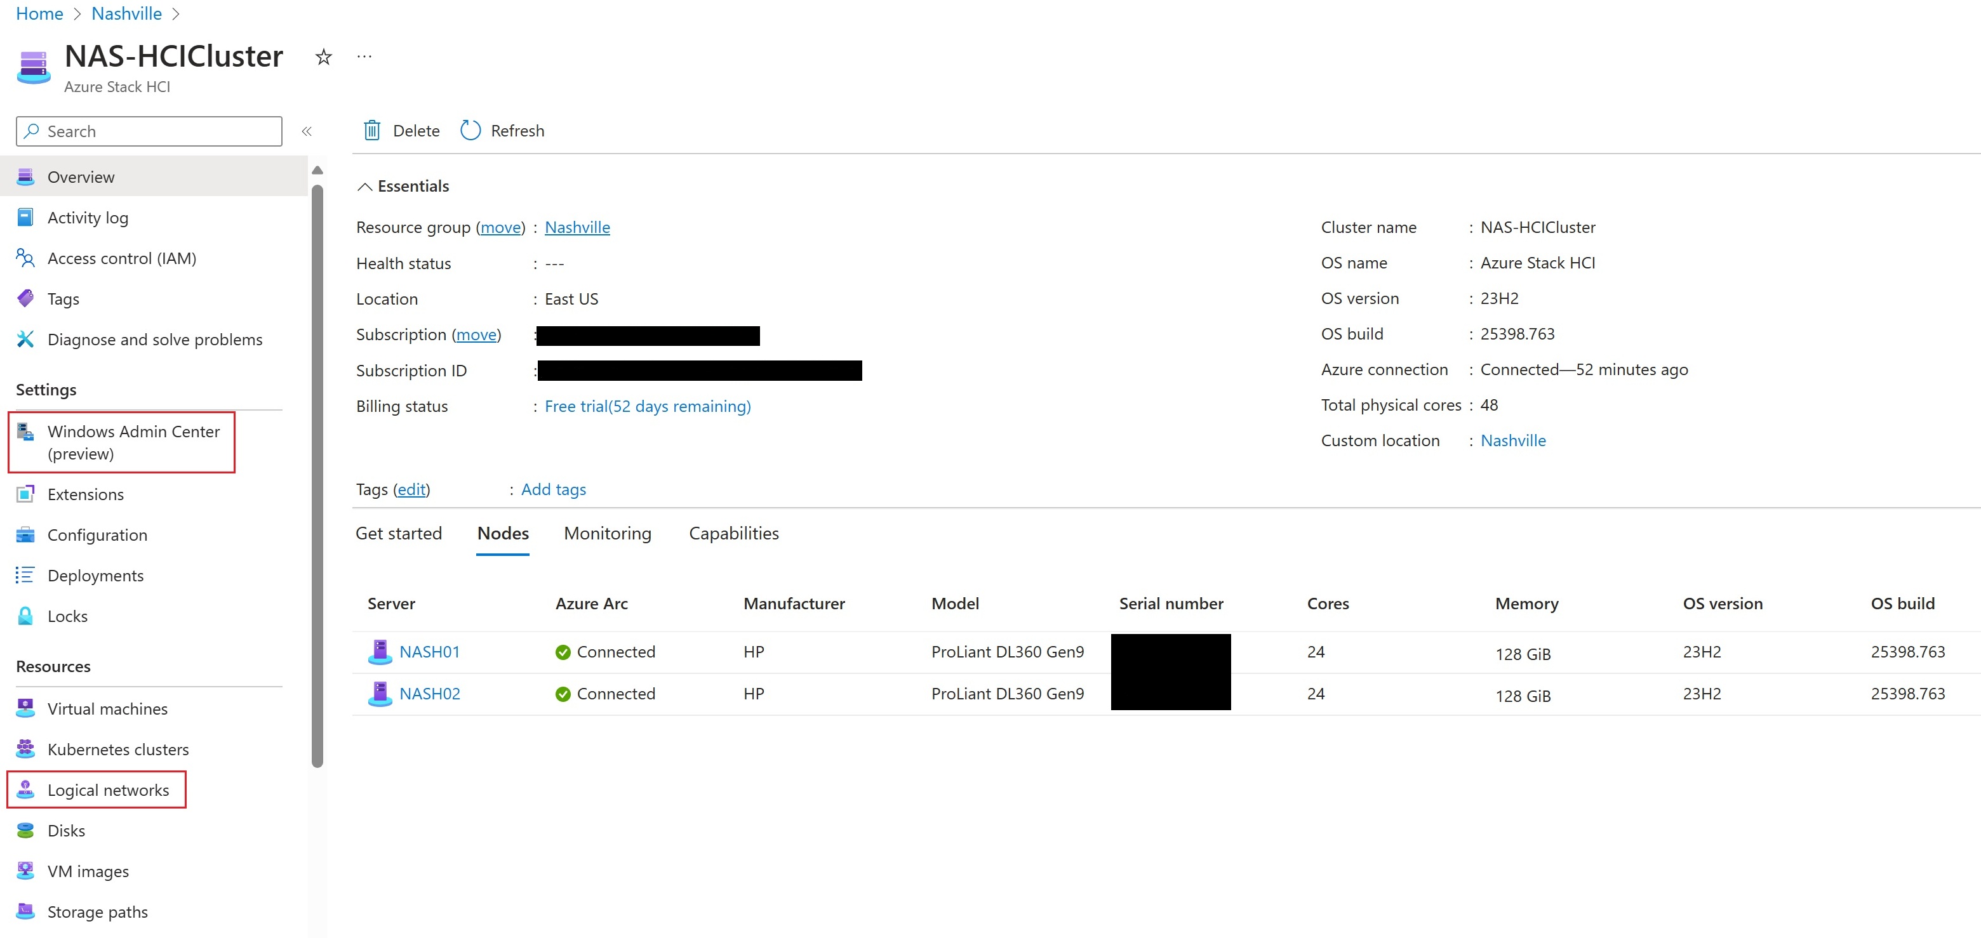Click the Refresh button label

coord(517,131)
